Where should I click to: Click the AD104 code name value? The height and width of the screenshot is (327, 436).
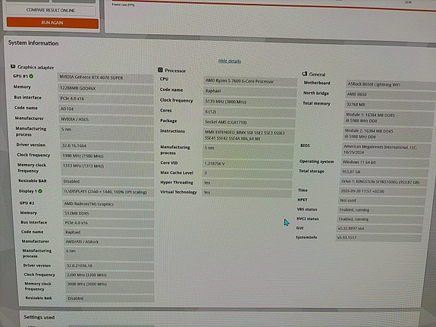click(106, 108)
